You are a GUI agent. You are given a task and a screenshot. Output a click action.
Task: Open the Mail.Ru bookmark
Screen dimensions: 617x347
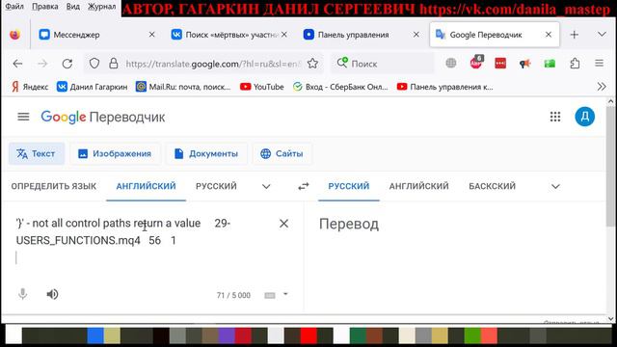click(x=183, y=87)
